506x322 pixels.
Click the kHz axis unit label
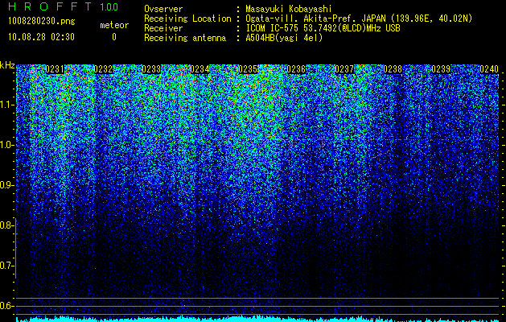coord(7,65)
